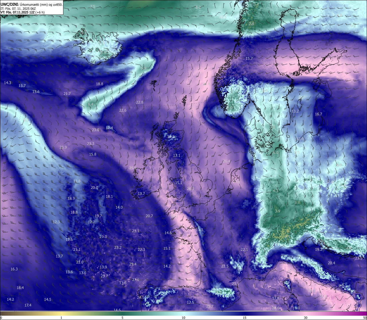Screen dimensions: 367x320
Task: Click the 26.4 value over the North Sea
Action: [x=227, y=161]
